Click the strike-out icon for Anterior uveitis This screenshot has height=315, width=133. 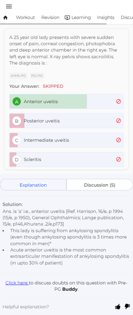point(118,101)
